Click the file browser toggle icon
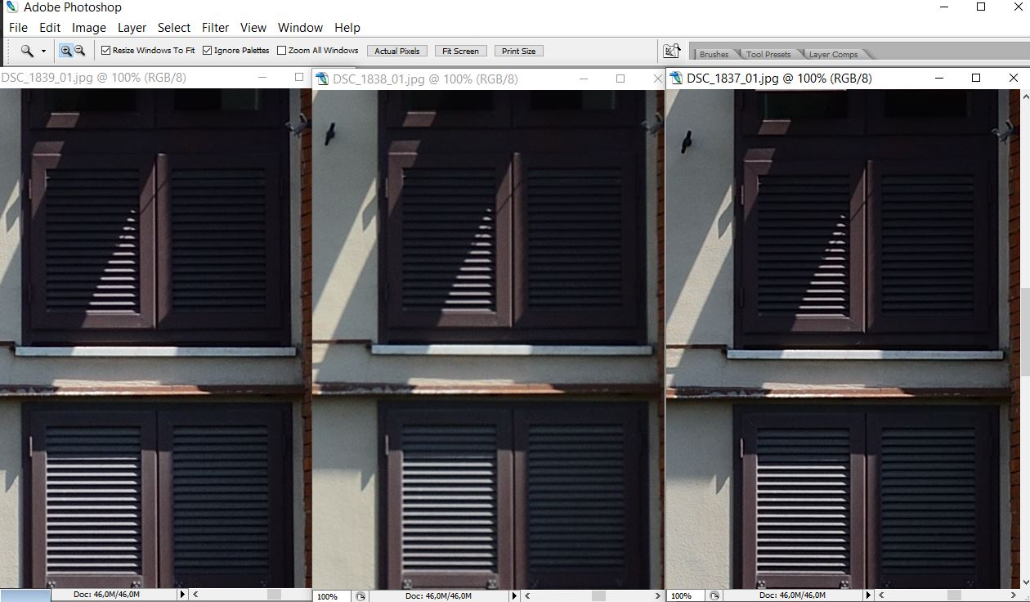The height and width of the screenshot is (602, 1030). click(x=672, y=51)
